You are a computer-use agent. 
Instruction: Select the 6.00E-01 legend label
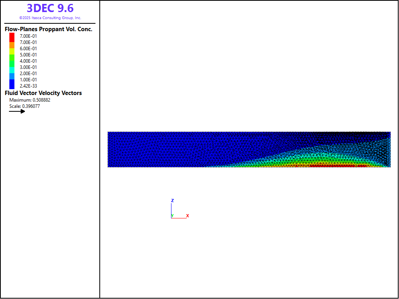(x=28, y=49)
